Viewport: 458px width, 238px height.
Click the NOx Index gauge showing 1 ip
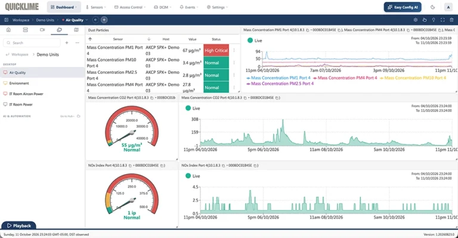point(132,196)
